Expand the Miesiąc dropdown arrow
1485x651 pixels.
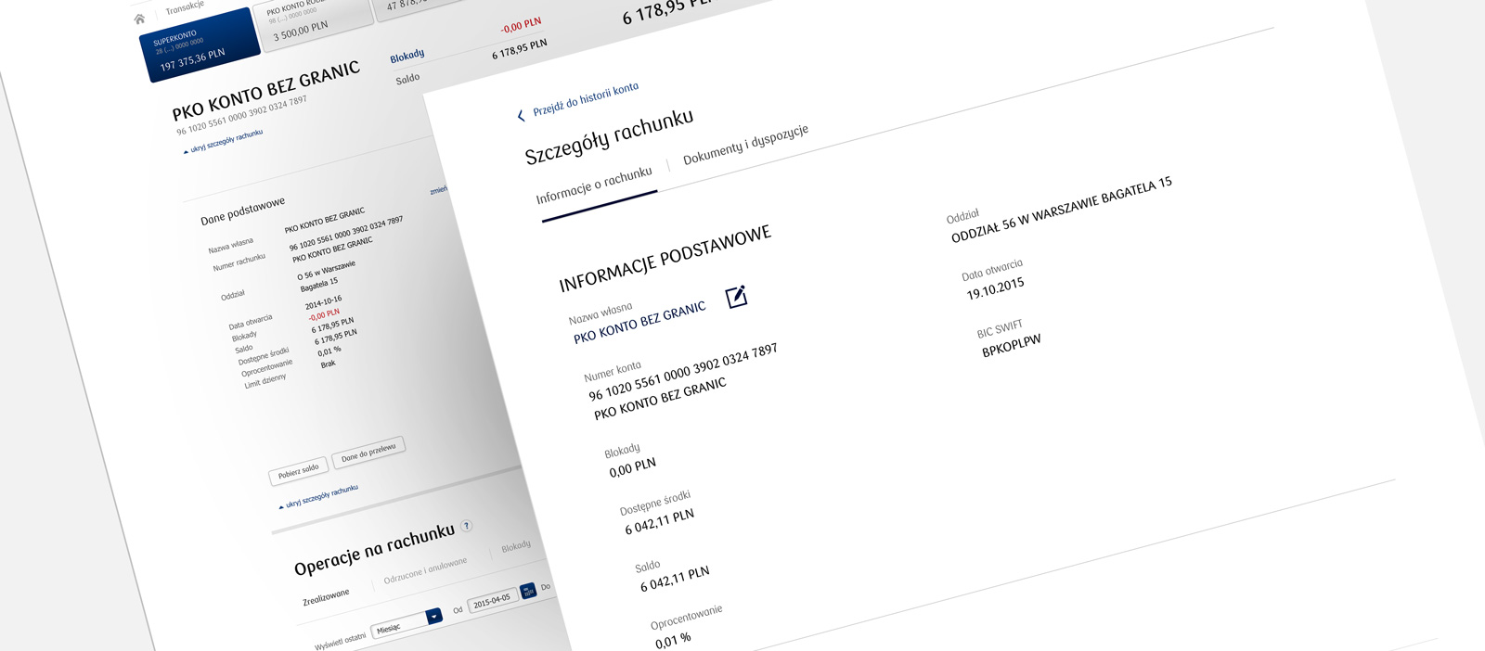(433, 617)
